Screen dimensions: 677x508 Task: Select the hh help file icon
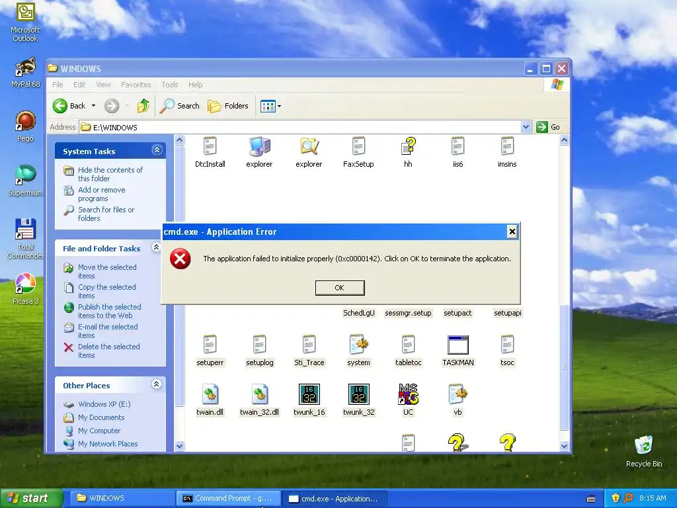[408, 146]
